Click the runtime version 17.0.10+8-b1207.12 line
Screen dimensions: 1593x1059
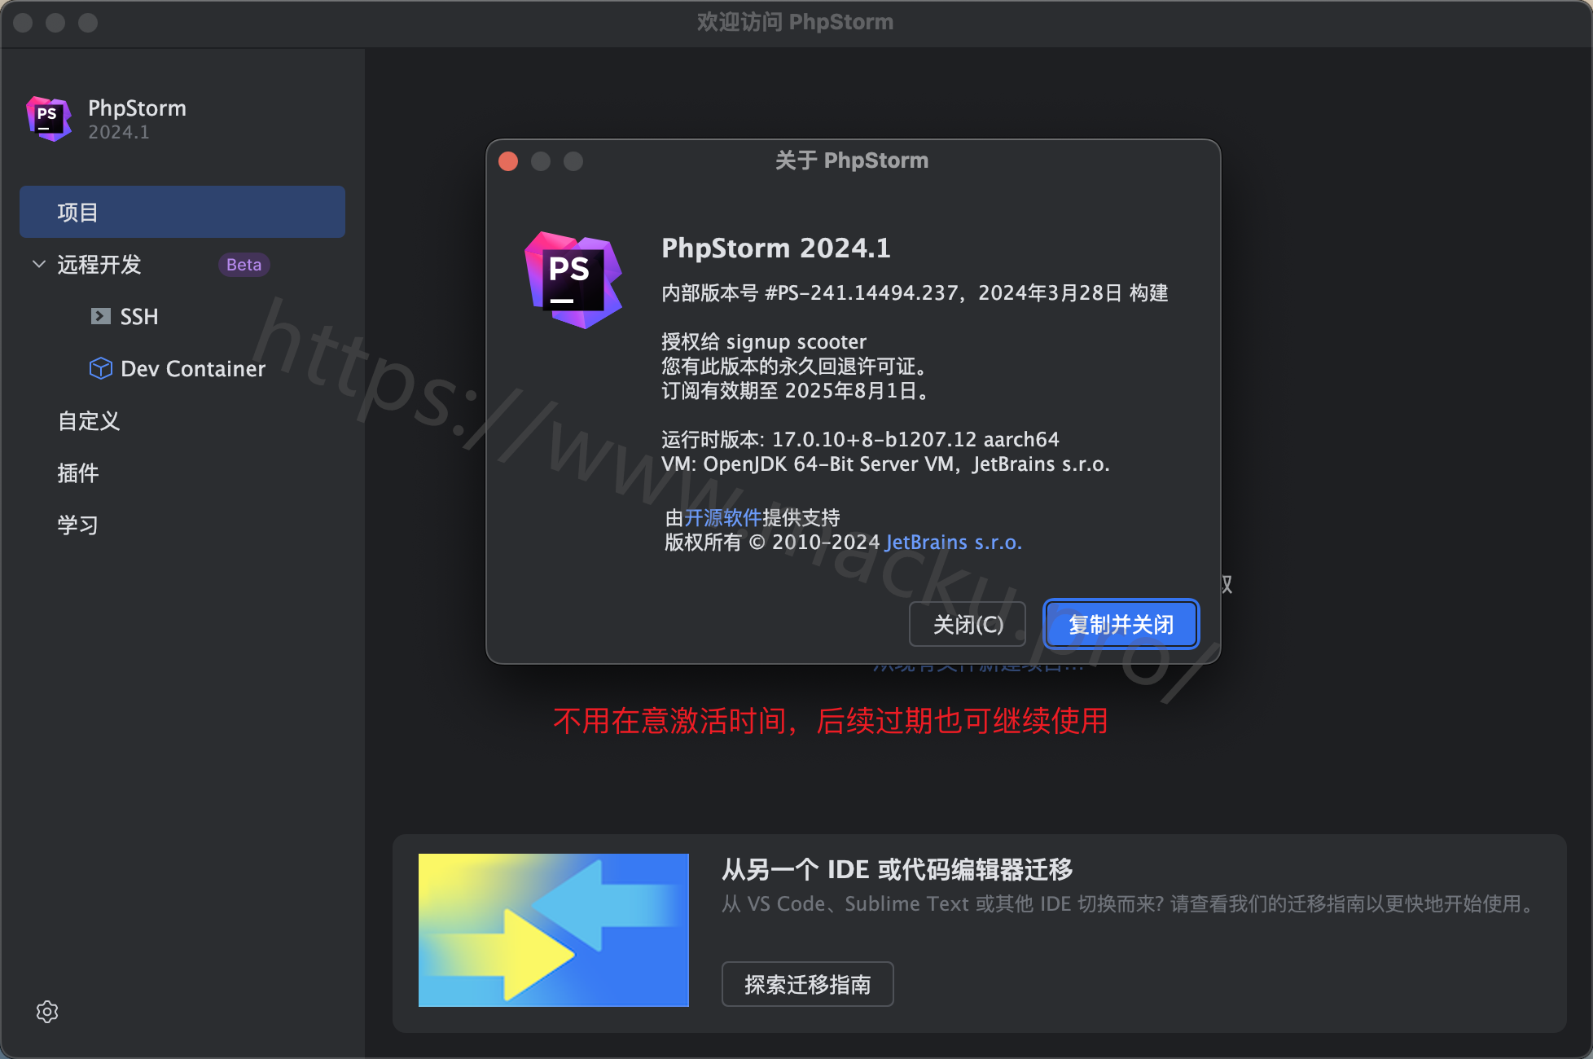(x=860, y=439)
